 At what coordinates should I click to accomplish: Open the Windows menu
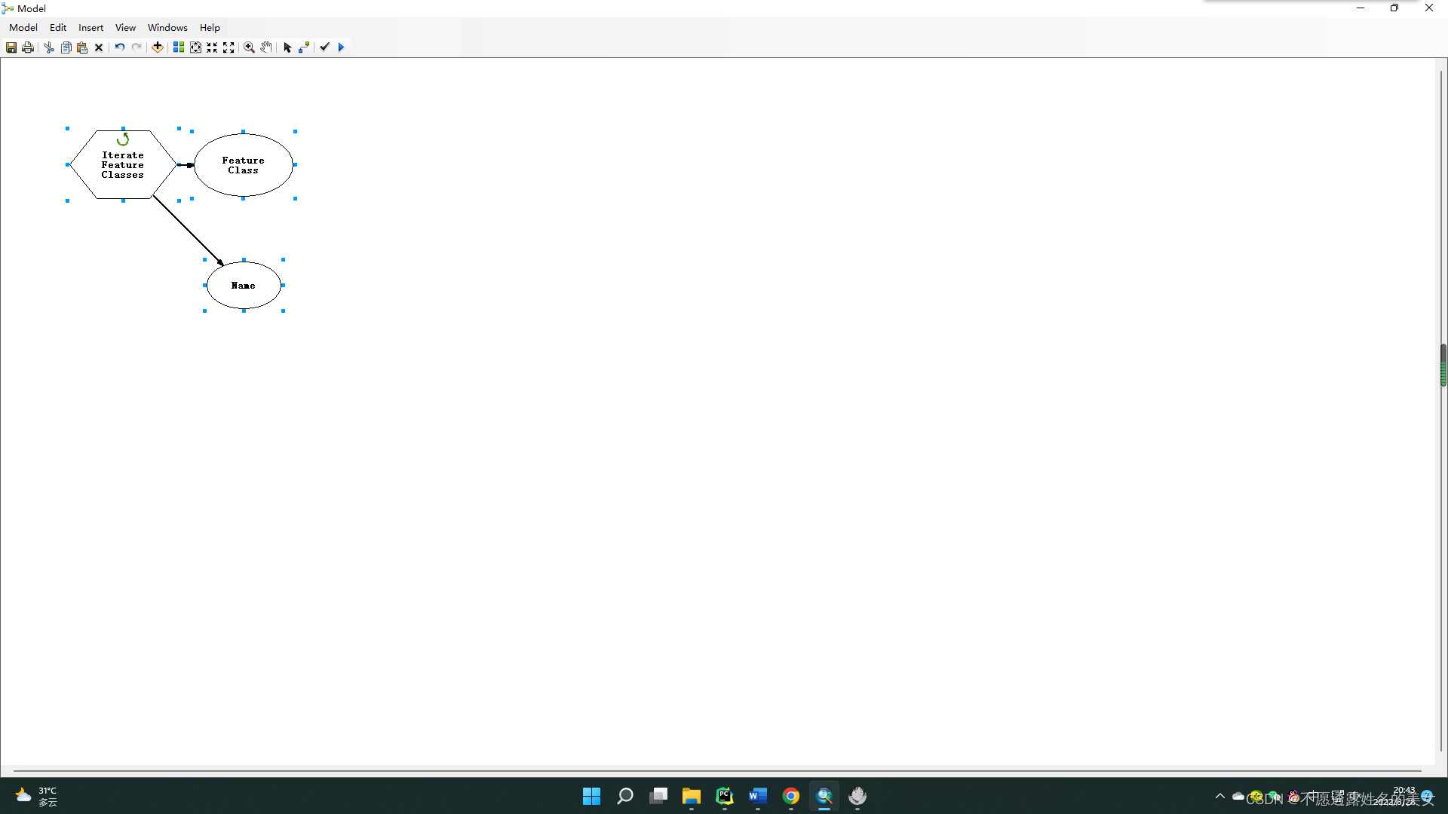(x=167, y=28)
